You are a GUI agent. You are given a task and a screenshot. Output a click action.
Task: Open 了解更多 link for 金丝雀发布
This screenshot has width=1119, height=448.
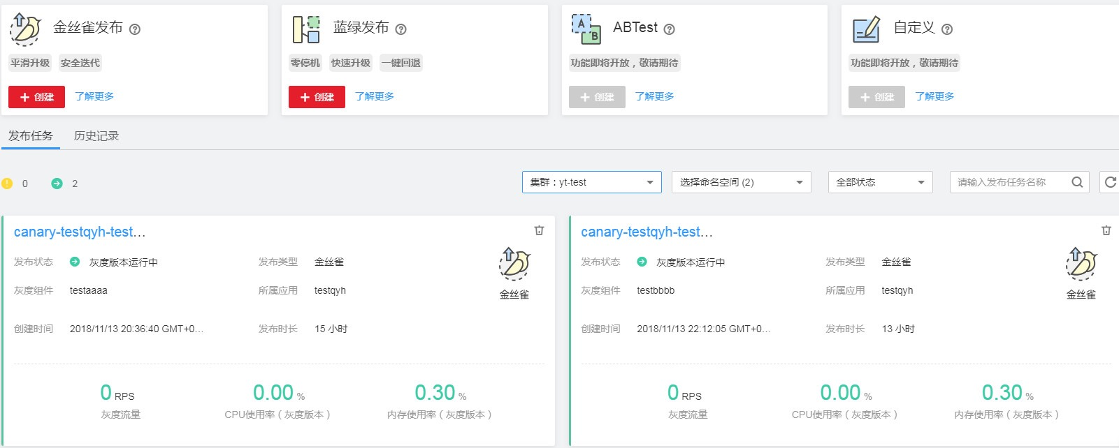click(x=94, y=96)
